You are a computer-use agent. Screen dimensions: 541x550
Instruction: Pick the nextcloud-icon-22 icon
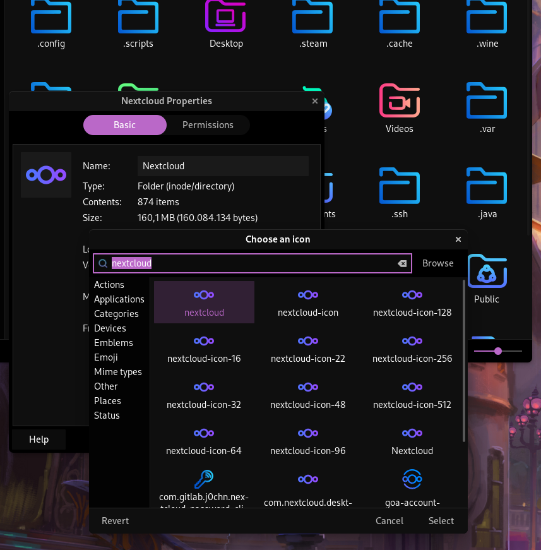click(308, 348)
